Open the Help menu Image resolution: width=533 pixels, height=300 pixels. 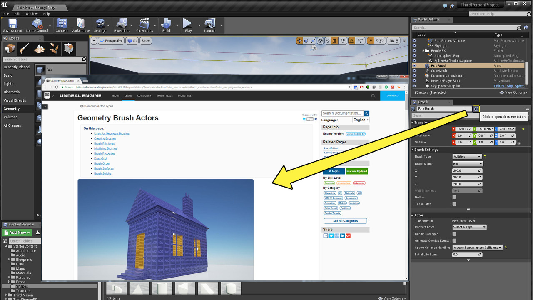click(x=47, y=14)
